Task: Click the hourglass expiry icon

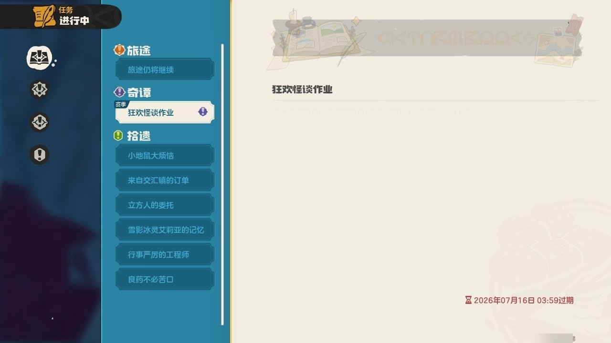Action: click(468, 300)
